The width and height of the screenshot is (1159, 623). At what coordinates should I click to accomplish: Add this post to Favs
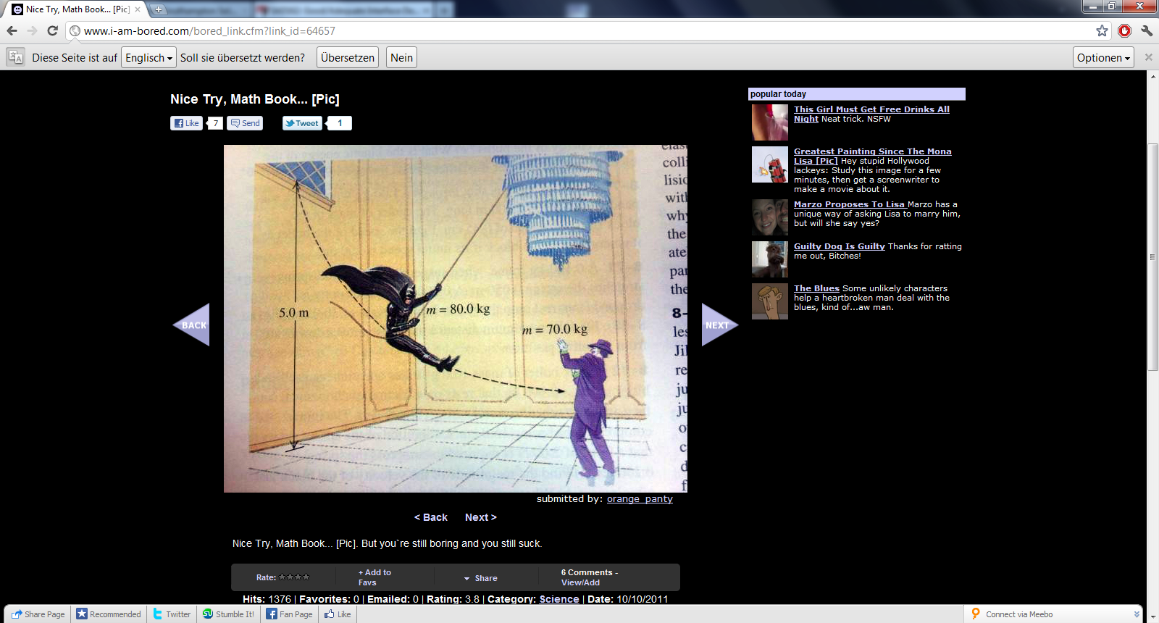point(375,577)
